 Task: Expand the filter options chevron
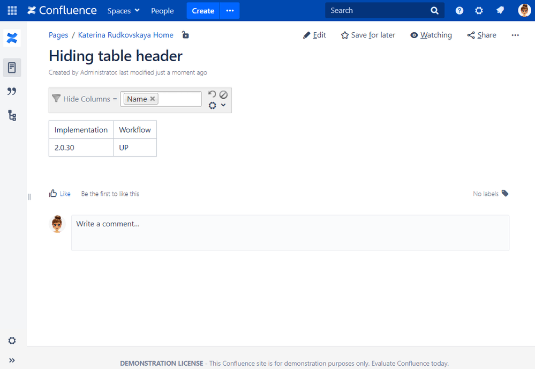pyautogui.click(x=223, y=105)
